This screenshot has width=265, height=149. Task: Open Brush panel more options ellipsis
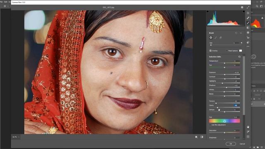pos(241,33)
